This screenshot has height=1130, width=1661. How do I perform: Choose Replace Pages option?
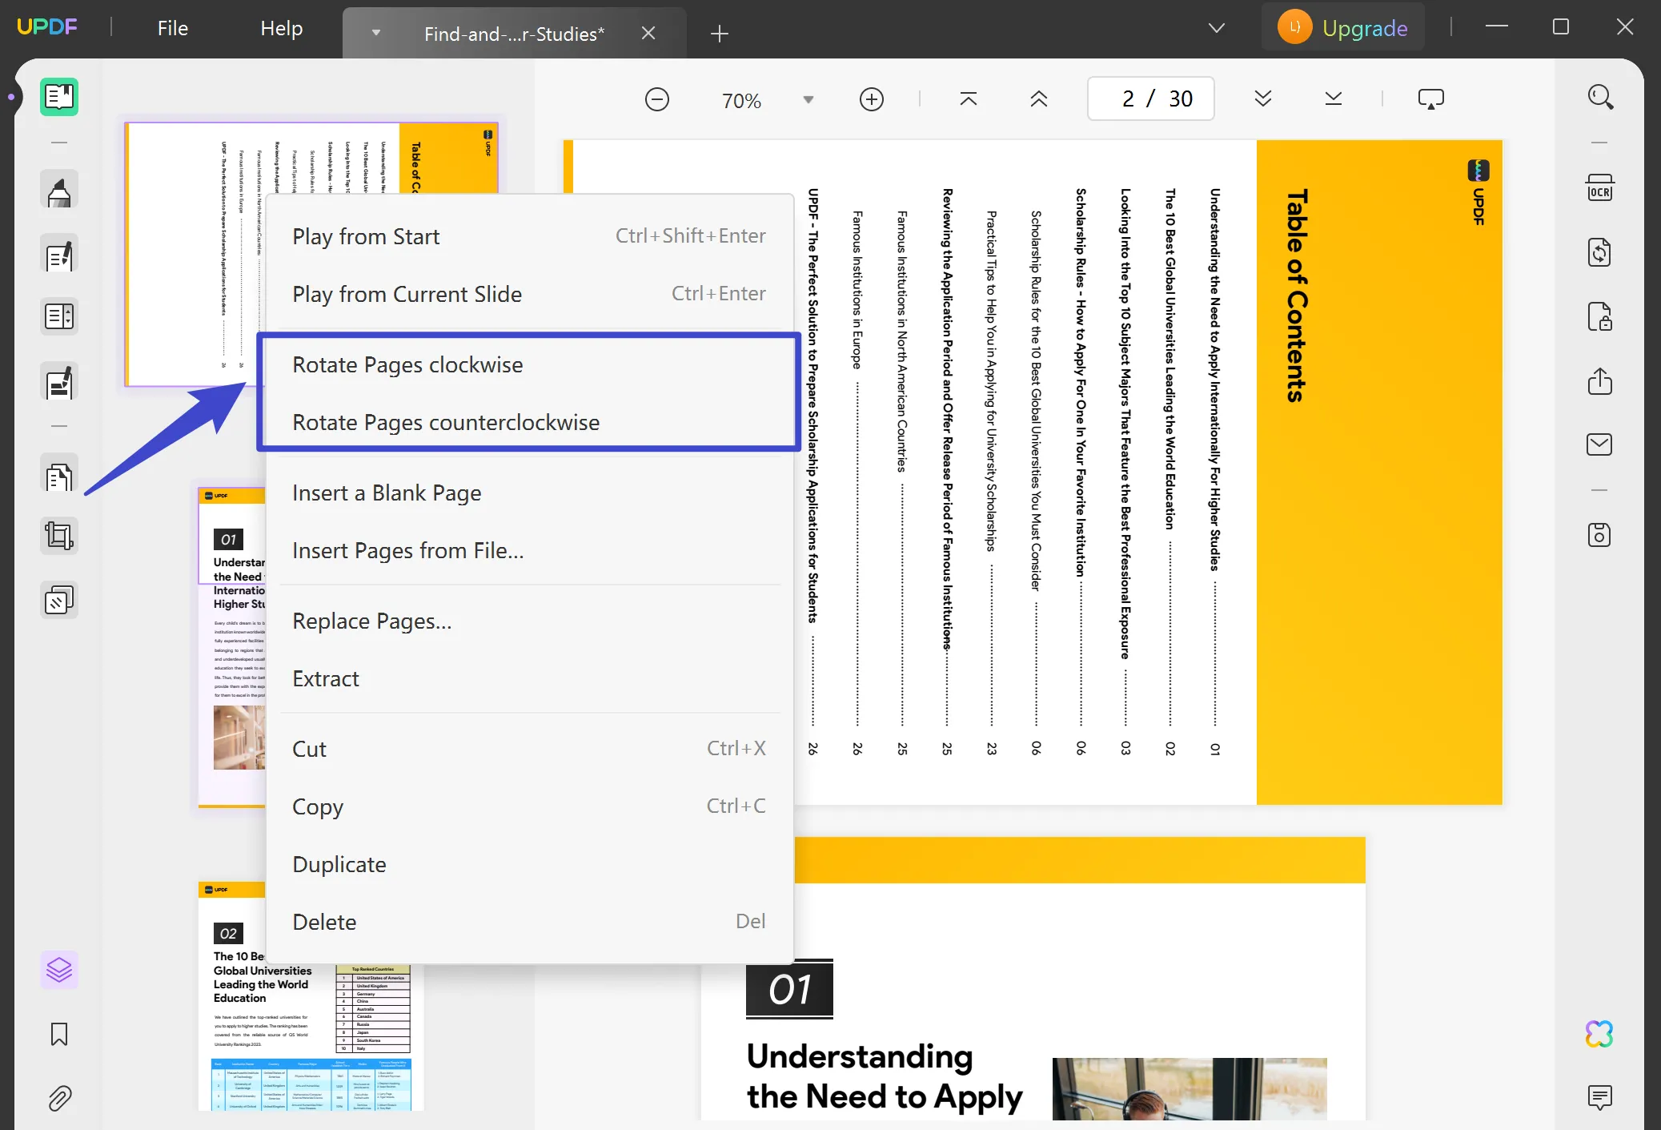tap(530, 621)
